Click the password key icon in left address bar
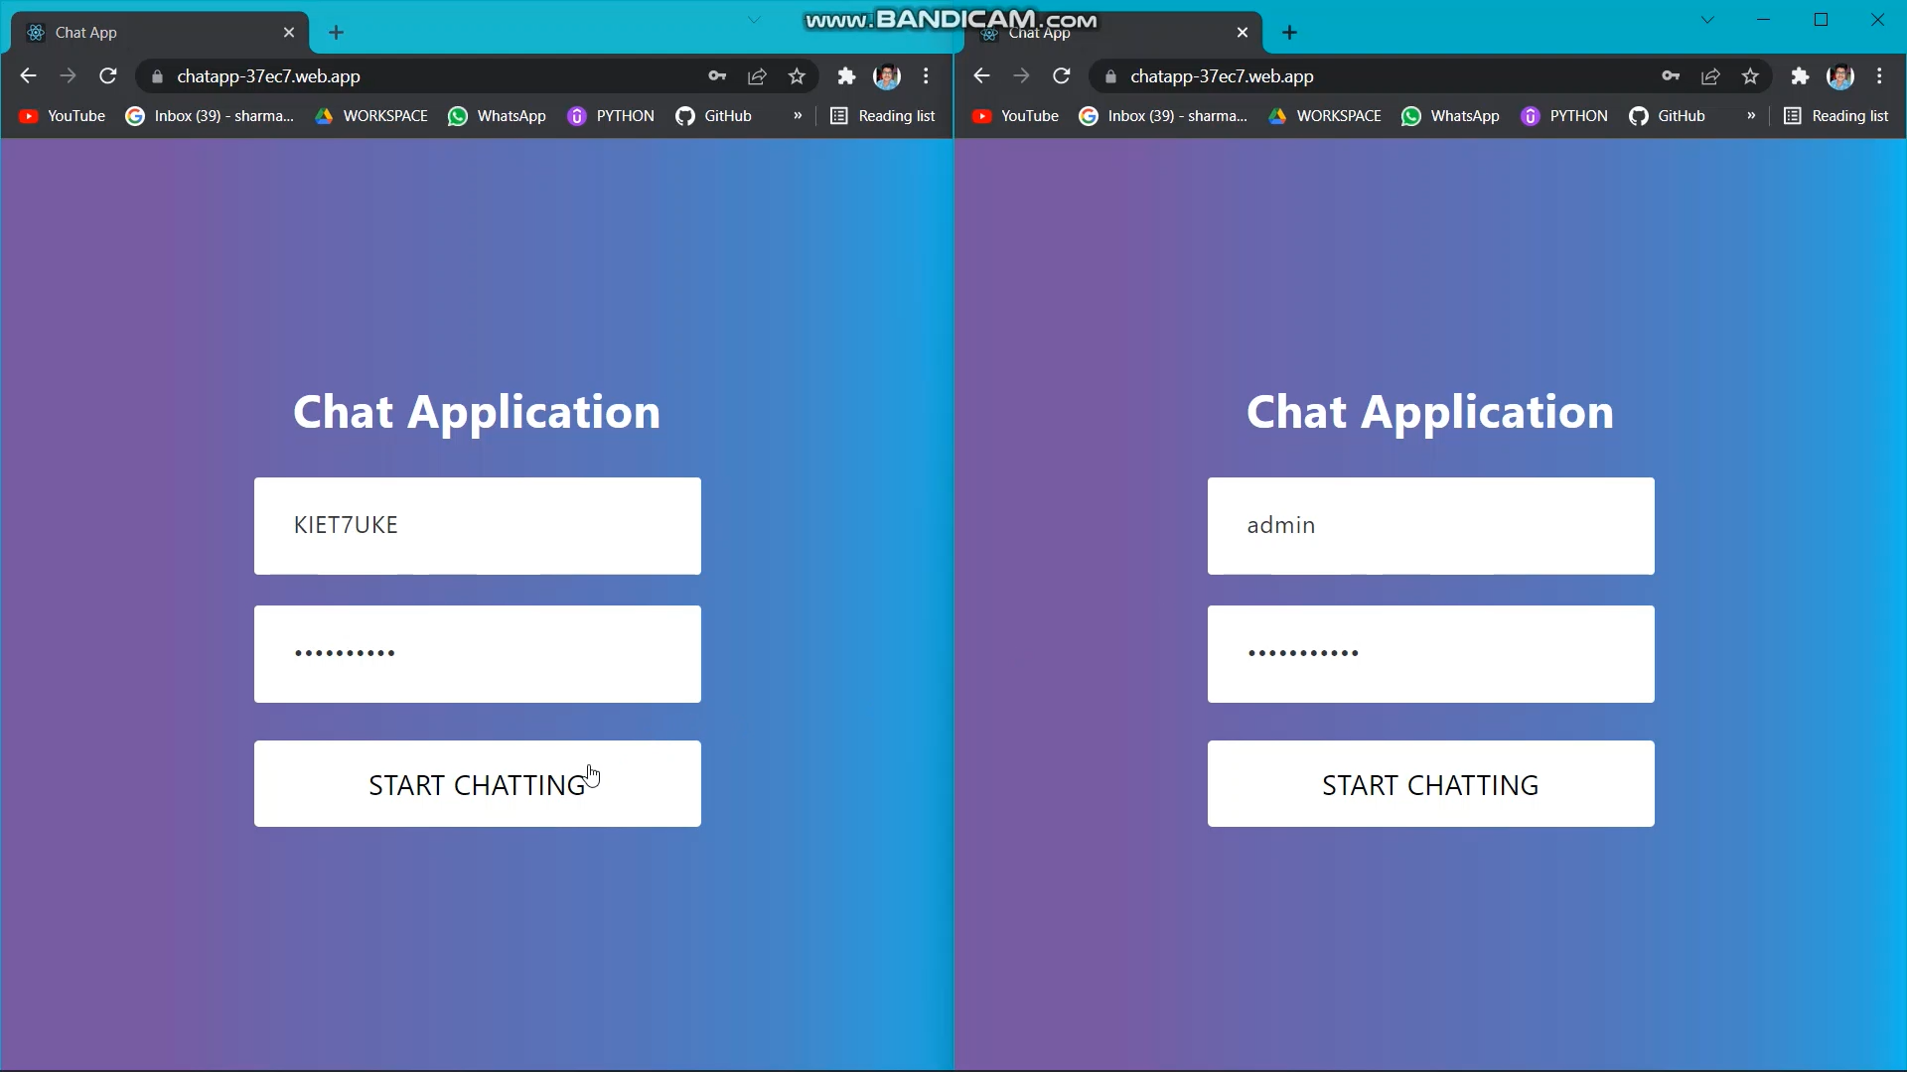Screen dimensions: 1907x1072 tap(717, 76)
